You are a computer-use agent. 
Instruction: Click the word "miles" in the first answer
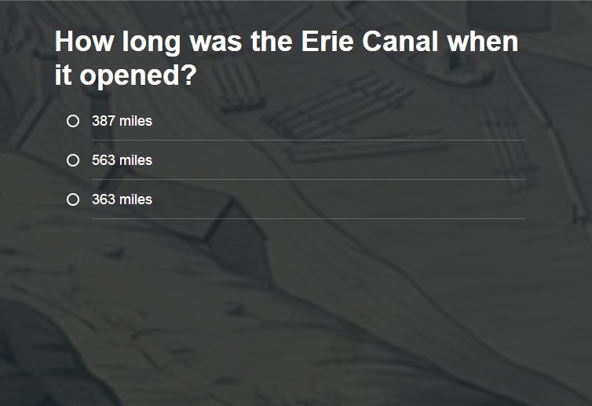tap(136, 121)
